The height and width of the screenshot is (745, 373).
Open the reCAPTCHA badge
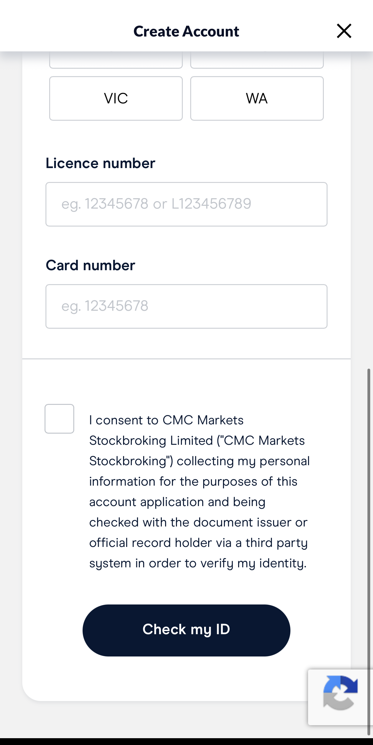[x=340, y=697]
